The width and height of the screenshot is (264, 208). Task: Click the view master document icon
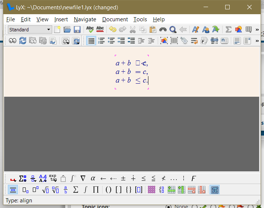(x=33, y=41)
